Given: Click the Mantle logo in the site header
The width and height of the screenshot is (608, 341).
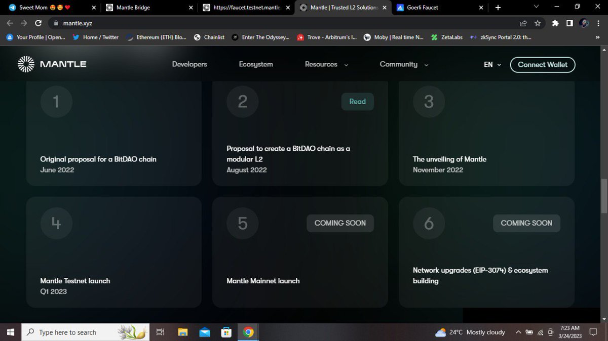Looking at the screenshot, I should pyautogui.click(x=52, y=64).
